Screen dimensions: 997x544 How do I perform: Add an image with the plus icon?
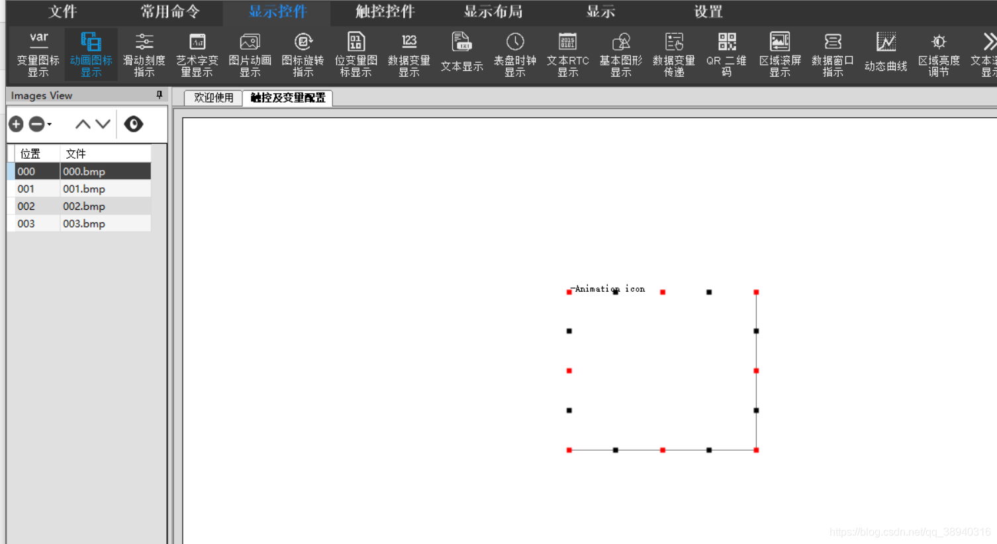17,124
